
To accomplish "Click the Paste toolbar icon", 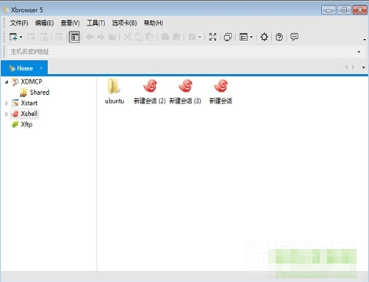I will coord(150,37).
